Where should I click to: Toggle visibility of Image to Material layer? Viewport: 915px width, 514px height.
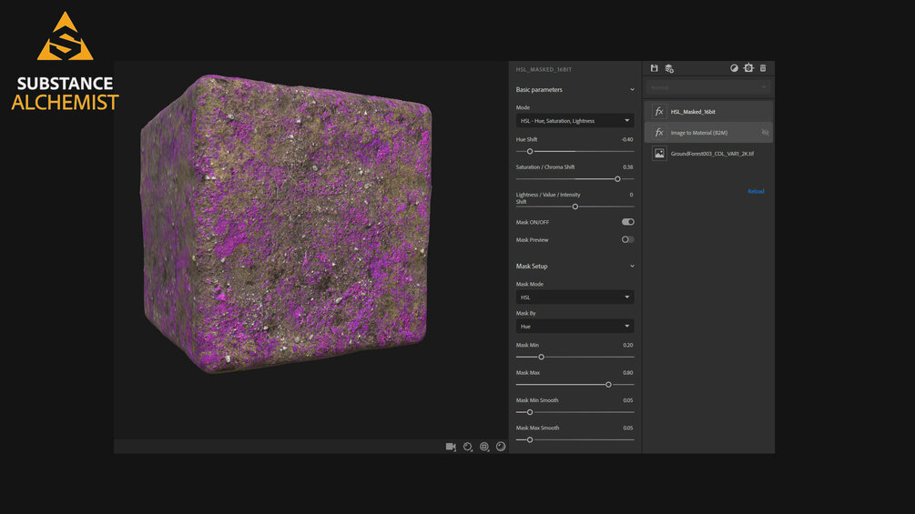click(765, 133)
